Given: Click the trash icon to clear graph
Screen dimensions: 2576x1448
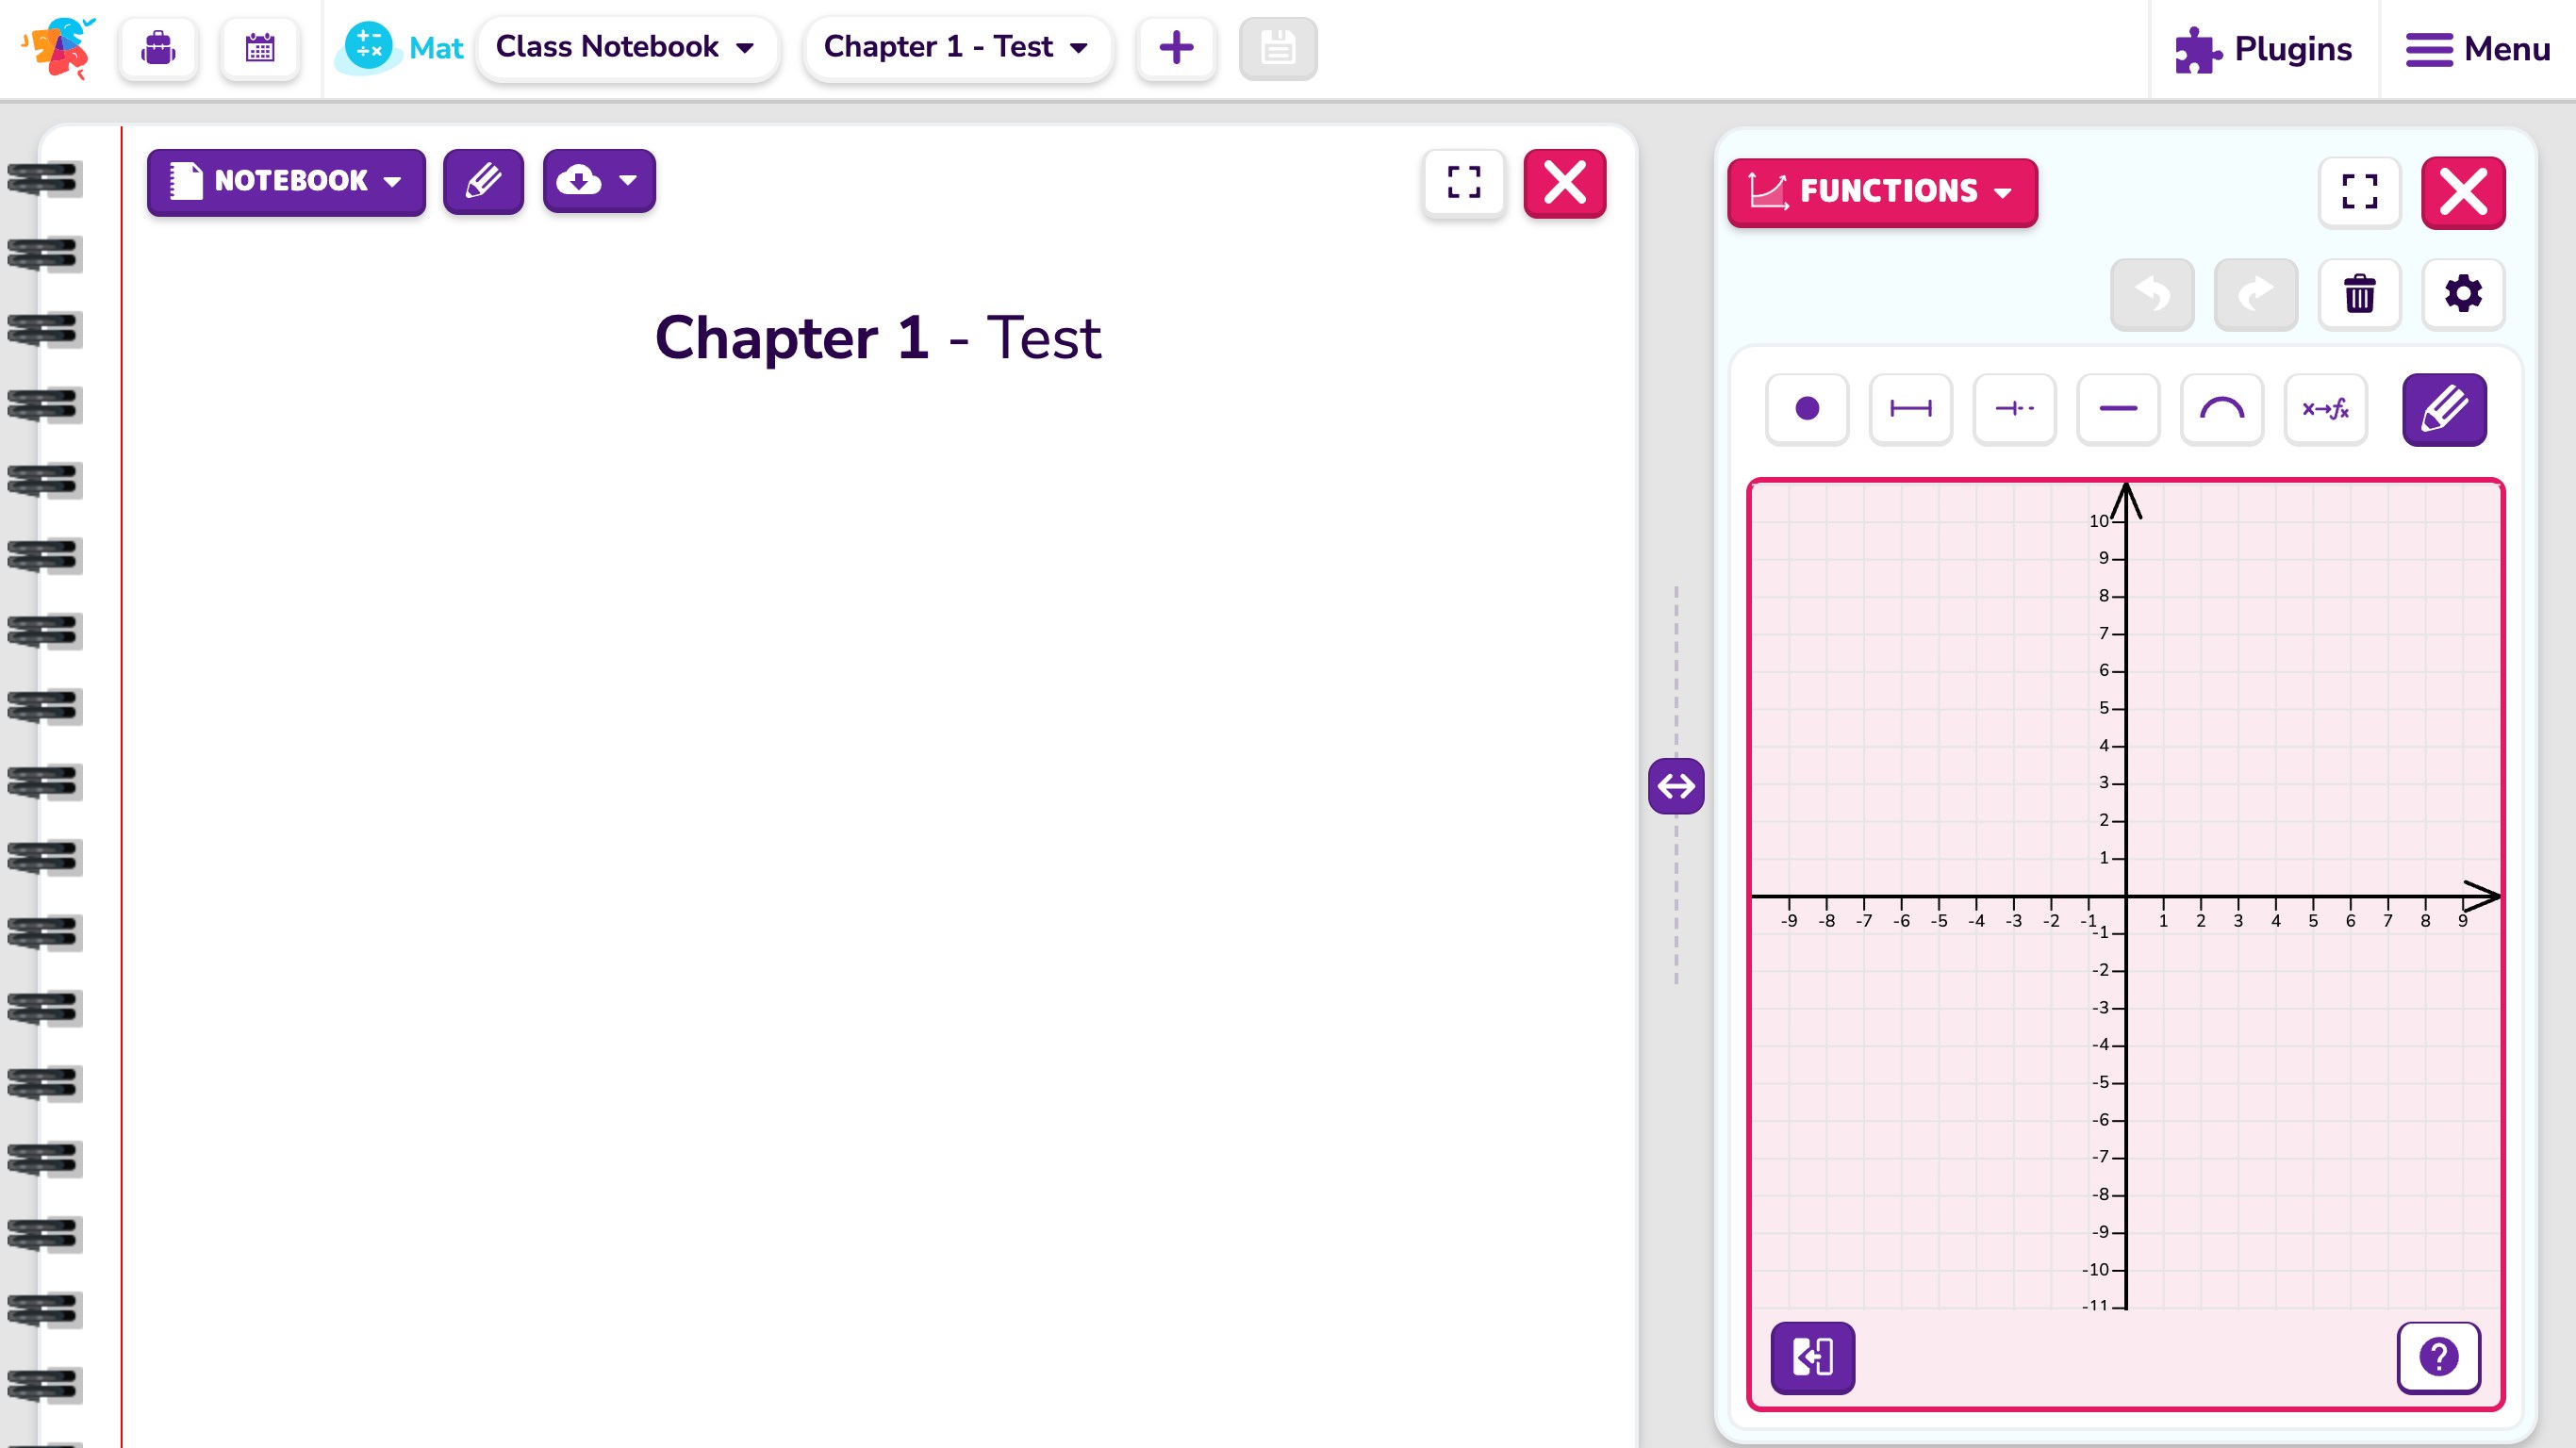Looking at the screenshot, I should pyautogui.click(x=2359, y=294).
